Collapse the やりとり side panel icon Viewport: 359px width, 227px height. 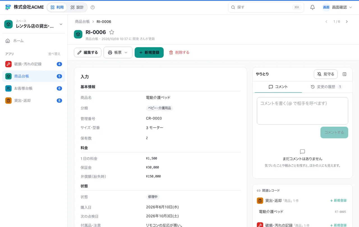point(345,74)
